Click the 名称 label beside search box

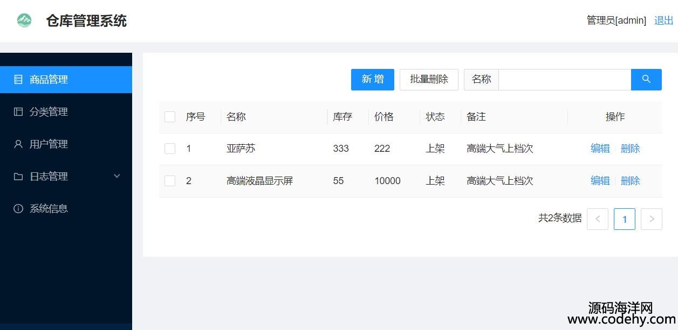482,79
